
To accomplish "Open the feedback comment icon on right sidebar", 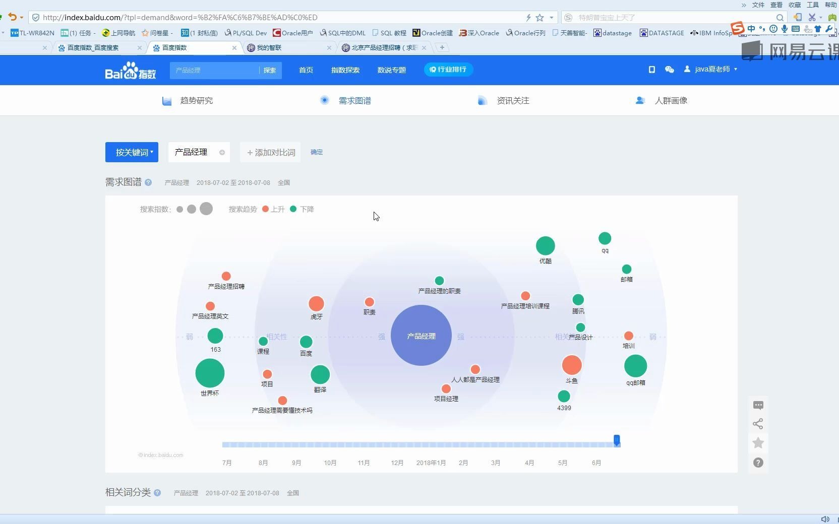I will [x=758, y=405].
